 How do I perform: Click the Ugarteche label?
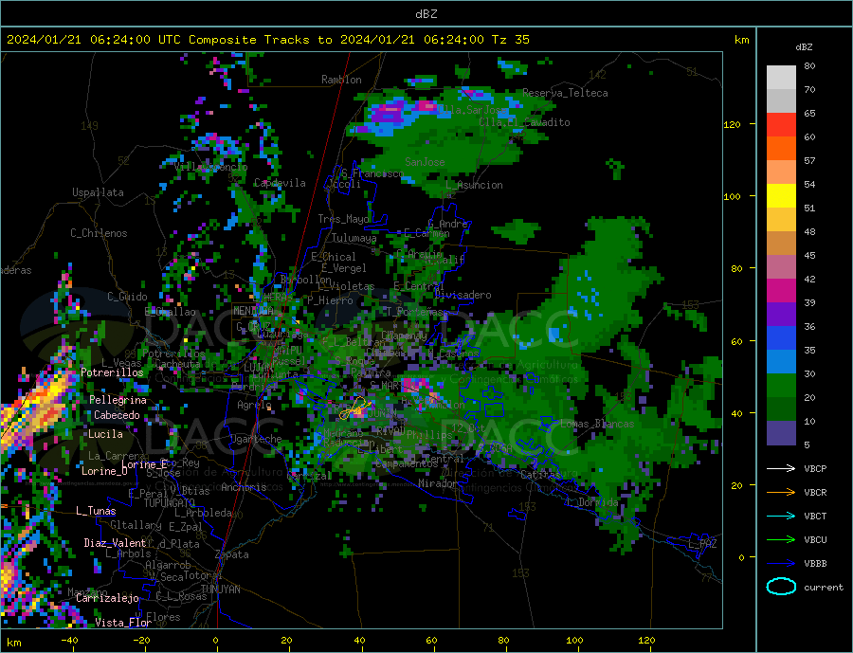tap(256, 439)
